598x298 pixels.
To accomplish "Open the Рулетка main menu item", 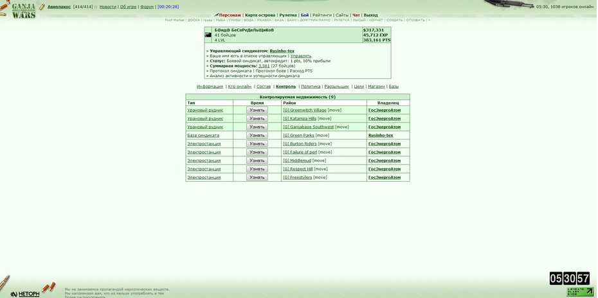I will tap(288, 15).
